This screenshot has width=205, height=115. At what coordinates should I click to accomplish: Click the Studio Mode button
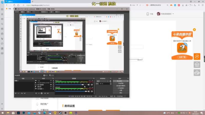121,88
